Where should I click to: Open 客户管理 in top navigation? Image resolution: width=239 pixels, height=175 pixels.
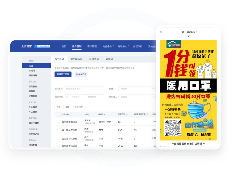click(x=92, y=46)
